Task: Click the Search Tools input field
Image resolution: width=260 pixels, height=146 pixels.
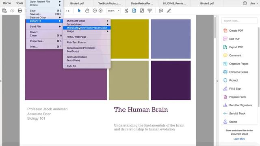Action: [x=239, y=21]
